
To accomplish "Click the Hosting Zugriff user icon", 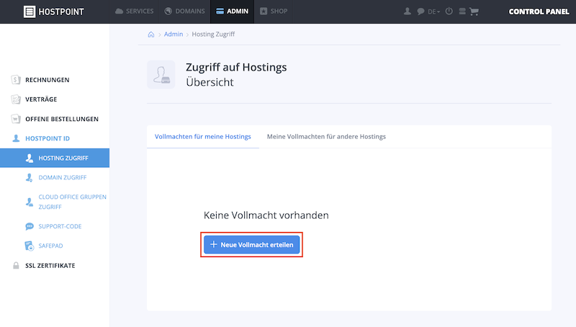I will point(30,158).
